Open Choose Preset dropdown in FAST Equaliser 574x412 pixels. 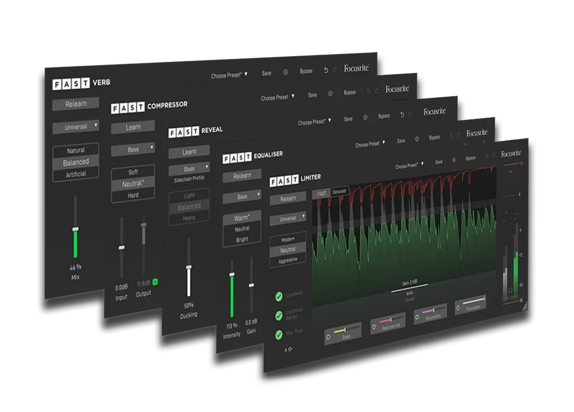coord(370,144)
